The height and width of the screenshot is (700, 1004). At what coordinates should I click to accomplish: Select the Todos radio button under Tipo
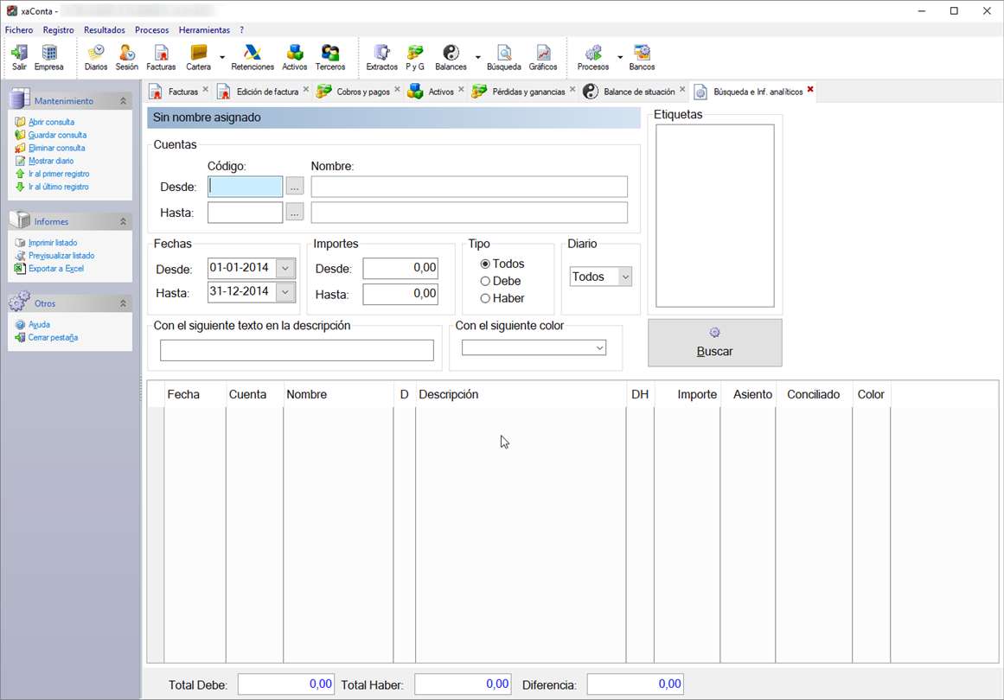[x=485, y=264]
